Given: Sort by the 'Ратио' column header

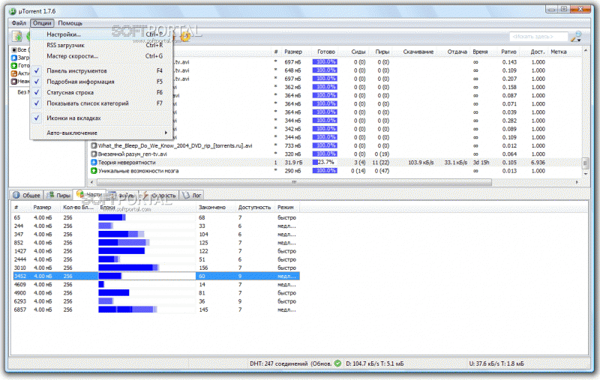Looking at the screenshot, I should point(509,51).
